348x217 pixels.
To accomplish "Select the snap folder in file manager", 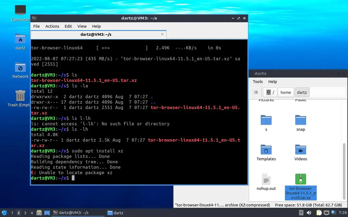I will coord(301,123).
